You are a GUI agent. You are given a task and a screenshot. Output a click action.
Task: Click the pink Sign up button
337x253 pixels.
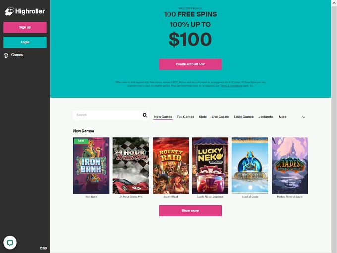coord(25,27)
